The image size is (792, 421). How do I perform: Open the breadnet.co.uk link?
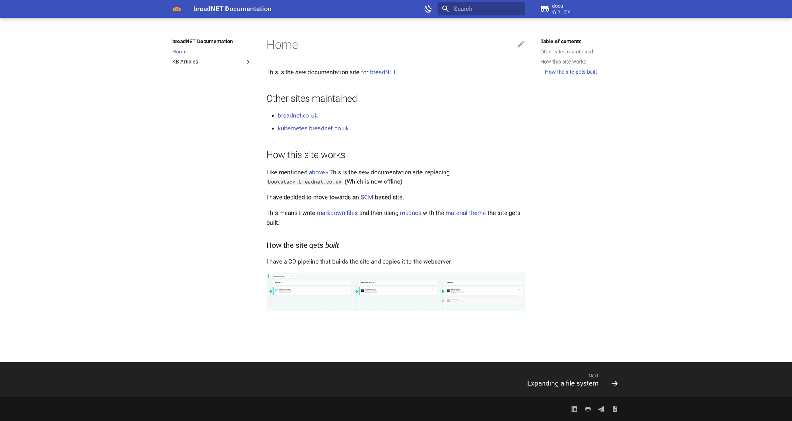pyautogui.click(x=297, y=115)
